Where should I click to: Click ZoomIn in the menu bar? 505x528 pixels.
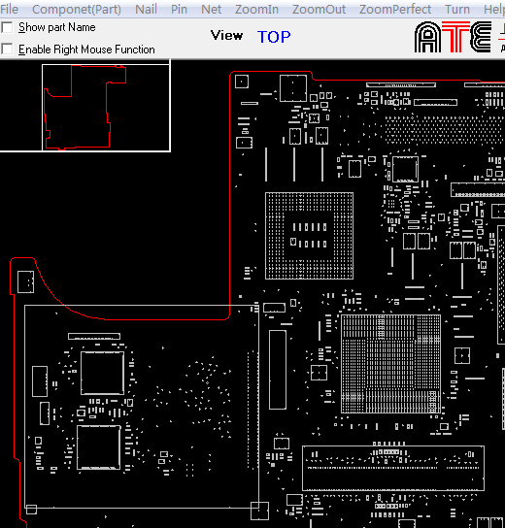click(x=256, y=9)
